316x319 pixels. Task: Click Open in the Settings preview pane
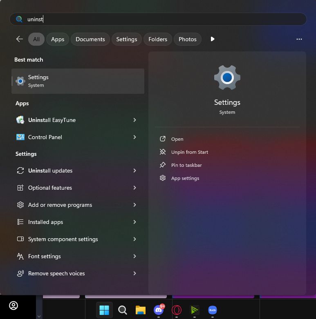177,139
